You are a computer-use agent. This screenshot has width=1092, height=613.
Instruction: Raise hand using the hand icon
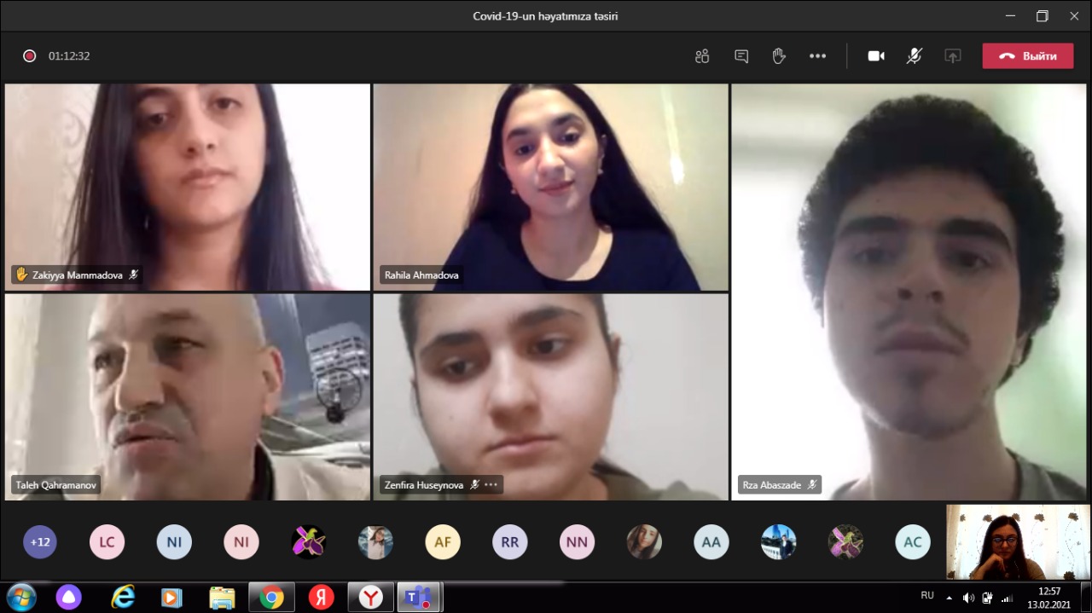pyautogui.click(x=779, y=56)
